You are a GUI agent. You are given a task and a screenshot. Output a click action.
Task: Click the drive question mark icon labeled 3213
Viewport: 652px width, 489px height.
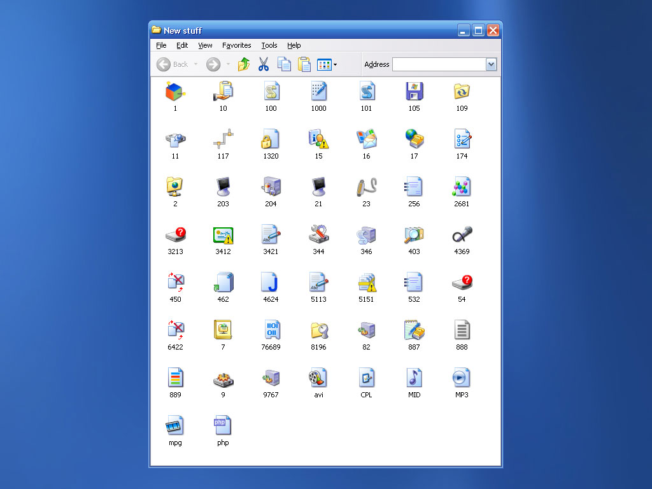click(x=176, y=235)
